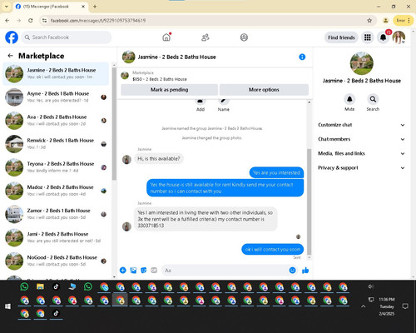Send a thumbs-up like

pyautogui.click(x=305, y=271)
